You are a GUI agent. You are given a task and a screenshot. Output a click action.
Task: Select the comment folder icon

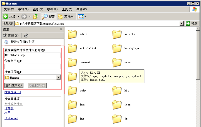(72, 63)
